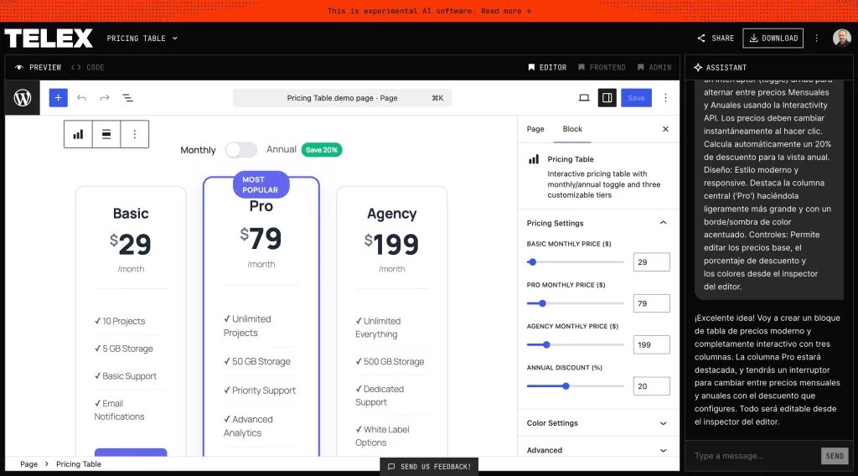
Task: Click the Annual Discount field showing 20
Action: pos(651,386)
